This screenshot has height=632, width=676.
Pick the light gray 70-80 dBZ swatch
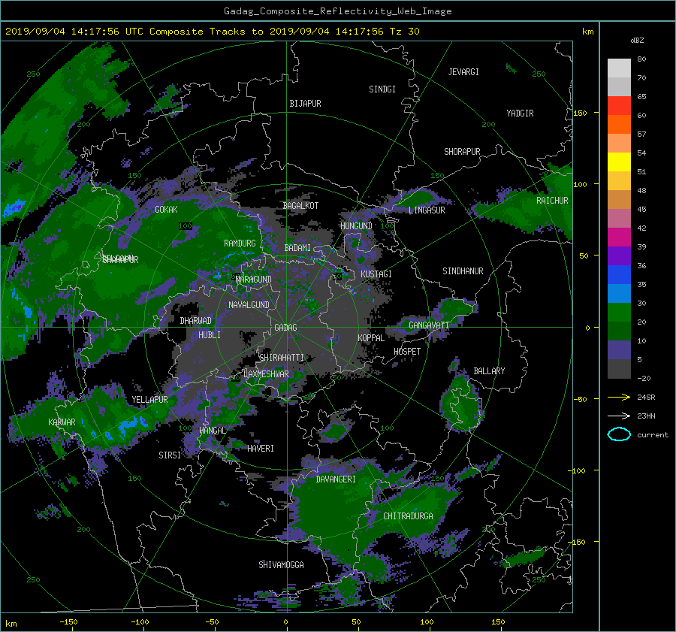point(619,68)
